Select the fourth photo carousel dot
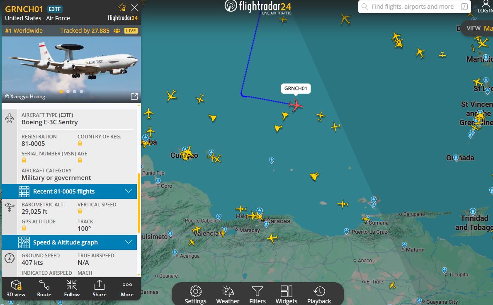The width and height of the screenshot is (493, 305). click(x=81, y=92)
